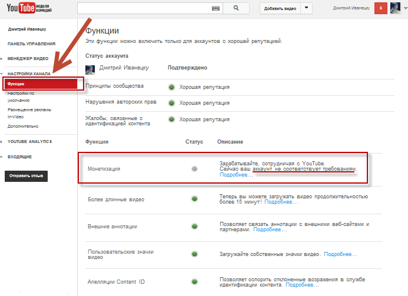Open Подробнее link for Апелляции Content ID
The image size is (408, 296).
coord(302,285)
